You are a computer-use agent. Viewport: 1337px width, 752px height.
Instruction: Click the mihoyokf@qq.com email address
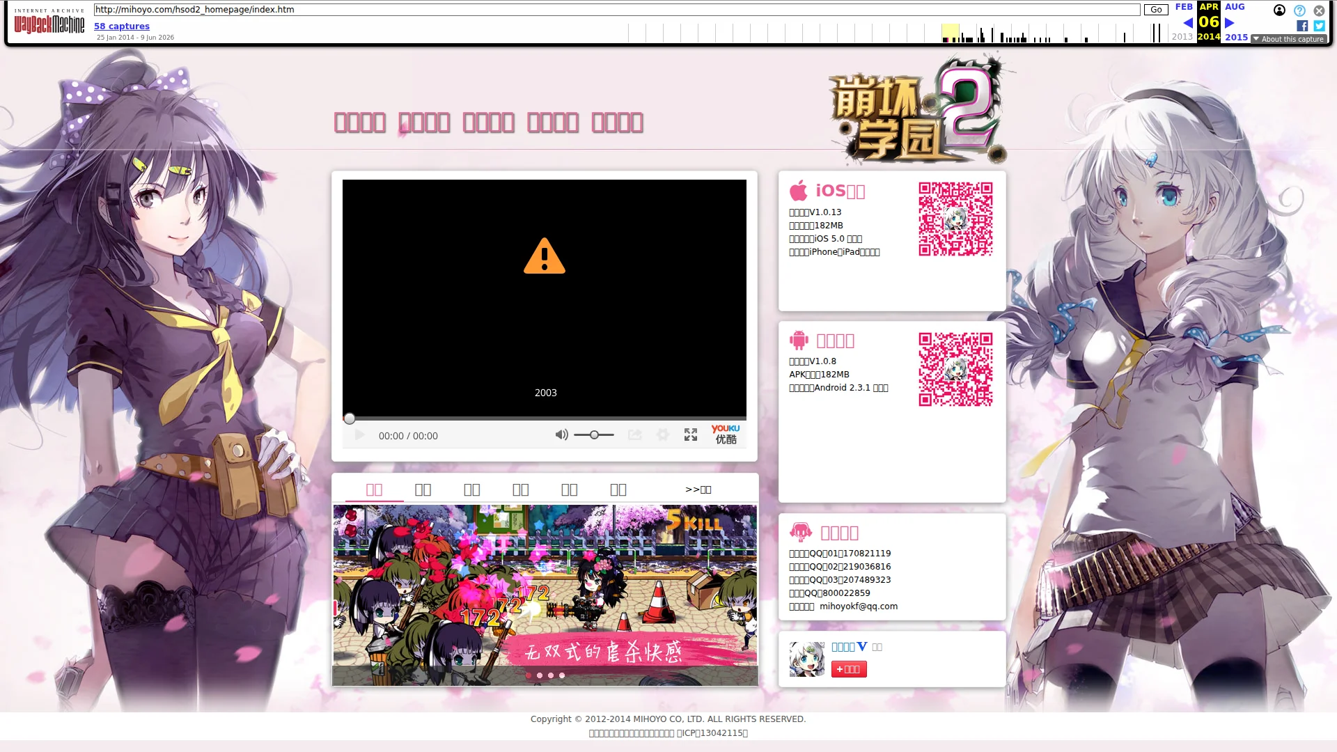859,606
